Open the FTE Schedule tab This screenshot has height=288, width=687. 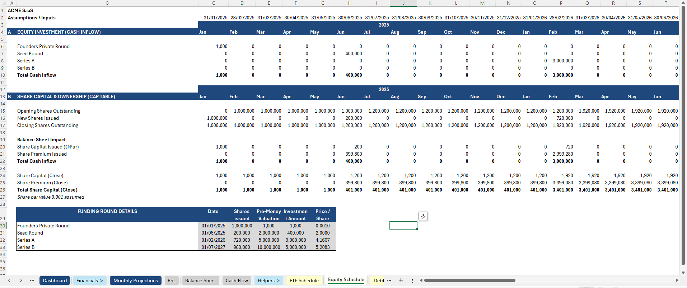[304, 280]
